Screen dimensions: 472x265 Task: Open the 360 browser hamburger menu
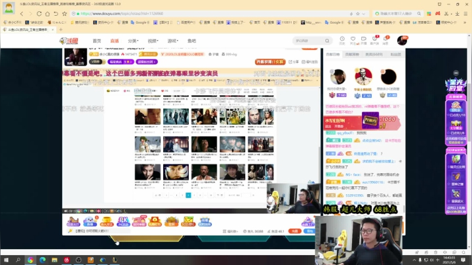[x=465, y=14]
